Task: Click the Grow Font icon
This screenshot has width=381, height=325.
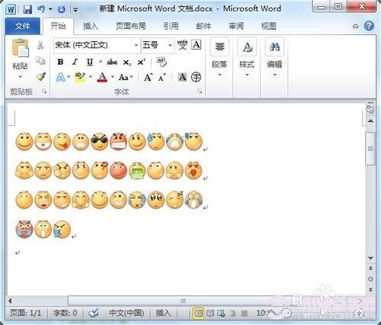Action: 149,77
